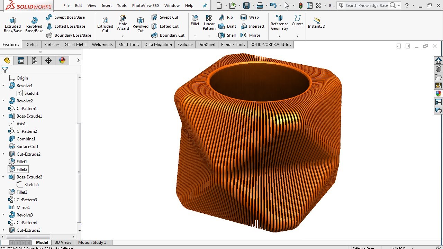443x249 pixels.
Task: Collapse the Revolve1 feature node
Action: (3, 85)
